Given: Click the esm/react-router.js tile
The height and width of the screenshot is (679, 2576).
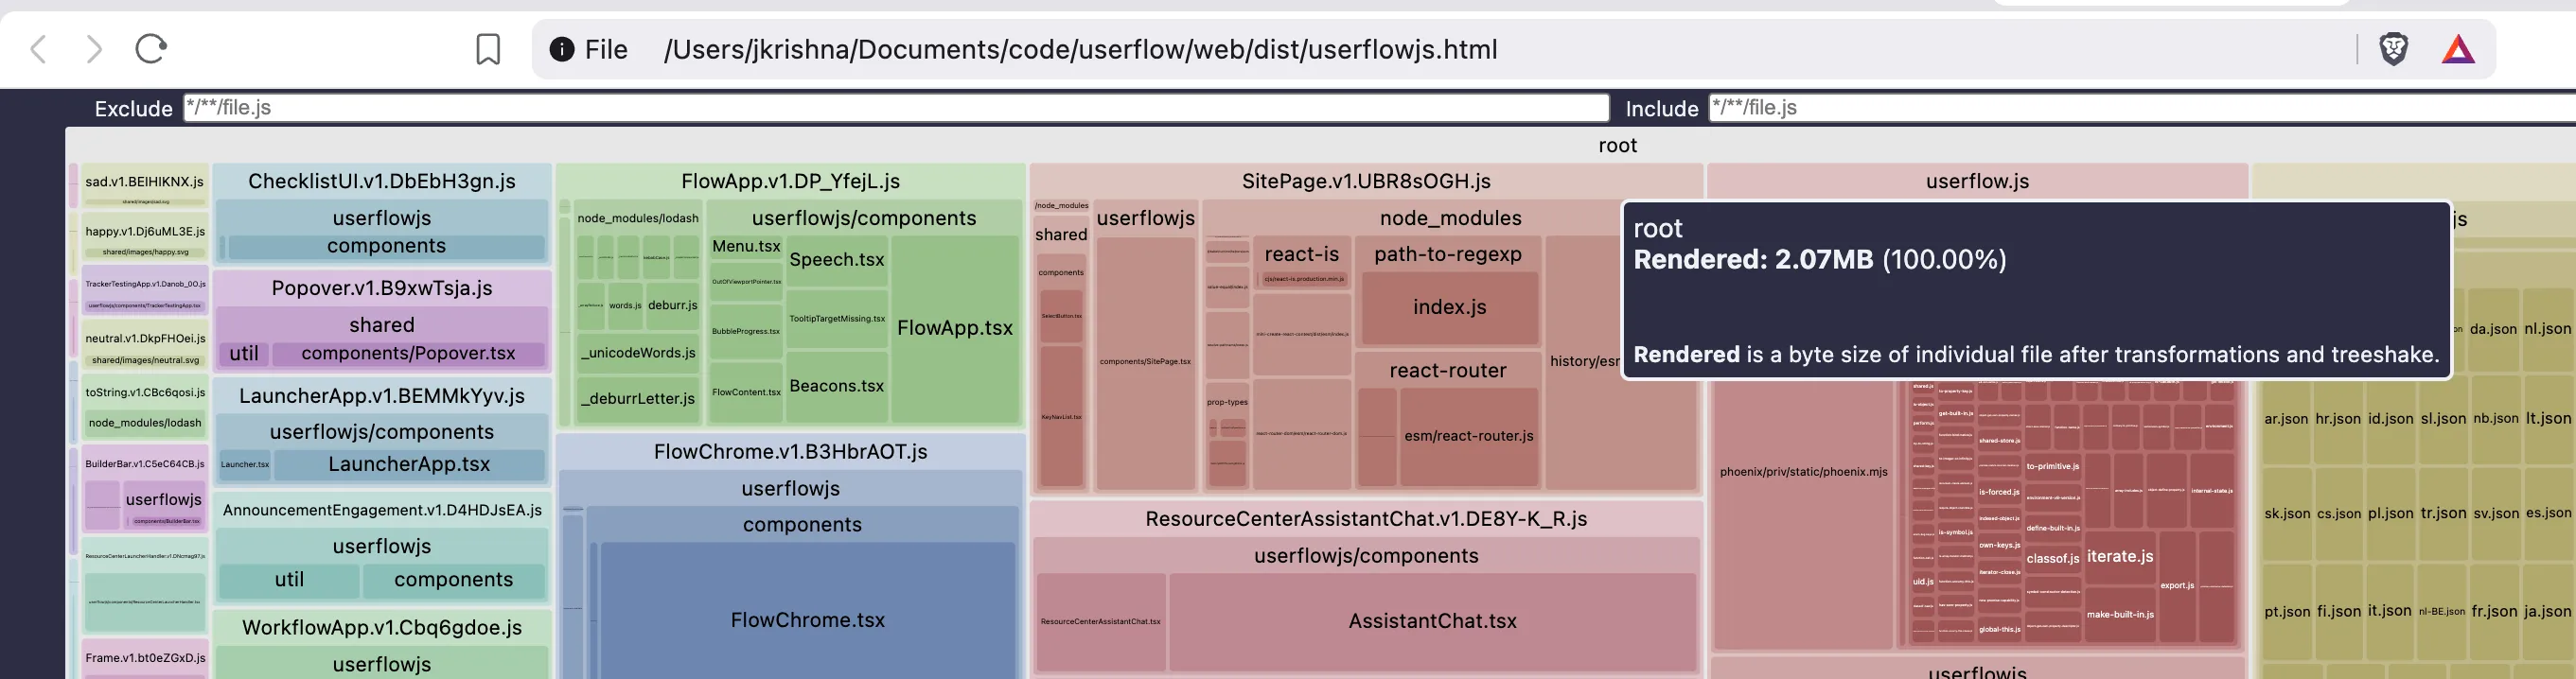Looking at the screenshot, I should coord(1468,436).
